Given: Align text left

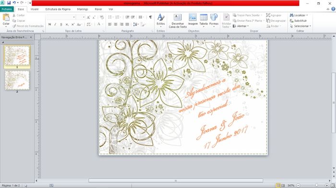Looking at the screenshot, I should coord(110,24).
